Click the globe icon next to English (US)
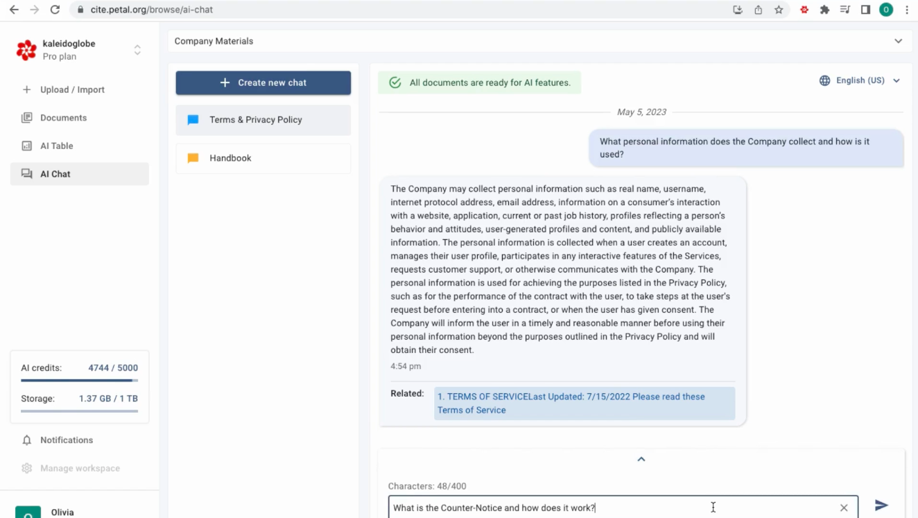Screen dimensions: 918x518 [x=824, y=80]
